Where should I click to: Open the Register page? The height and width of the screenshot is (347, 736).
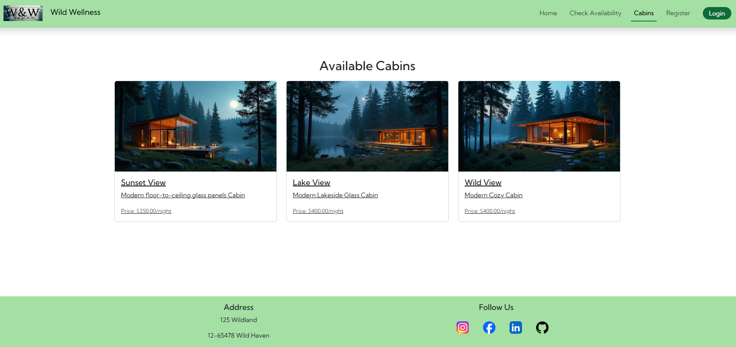678,13
